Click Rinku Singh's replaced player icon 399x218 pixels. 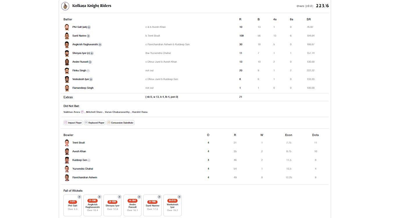click(88, 71)
